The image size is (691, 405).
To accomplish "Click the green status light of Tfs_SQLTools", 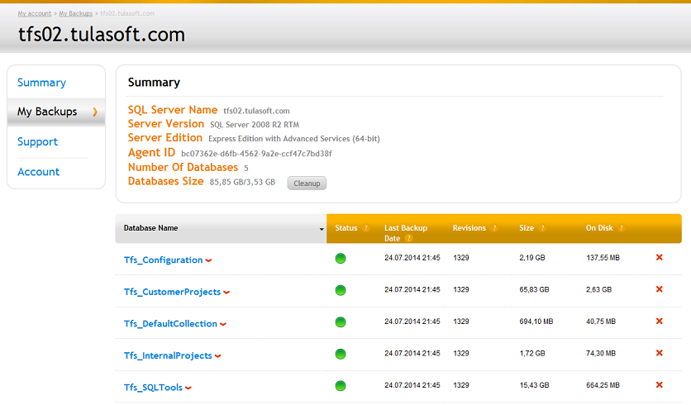I will pos(341,386).
